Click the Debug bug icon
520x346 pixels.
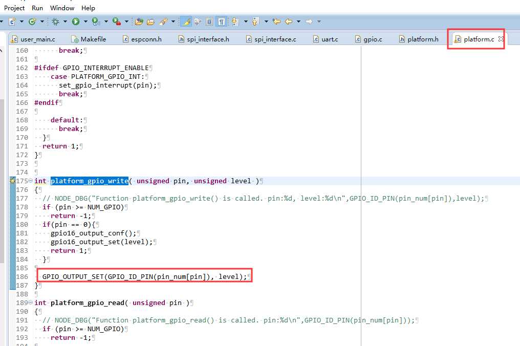(55, 21)
